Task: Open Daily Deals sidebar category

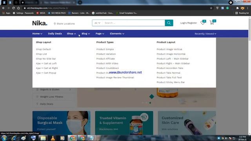Action: (x=47, y=104)
